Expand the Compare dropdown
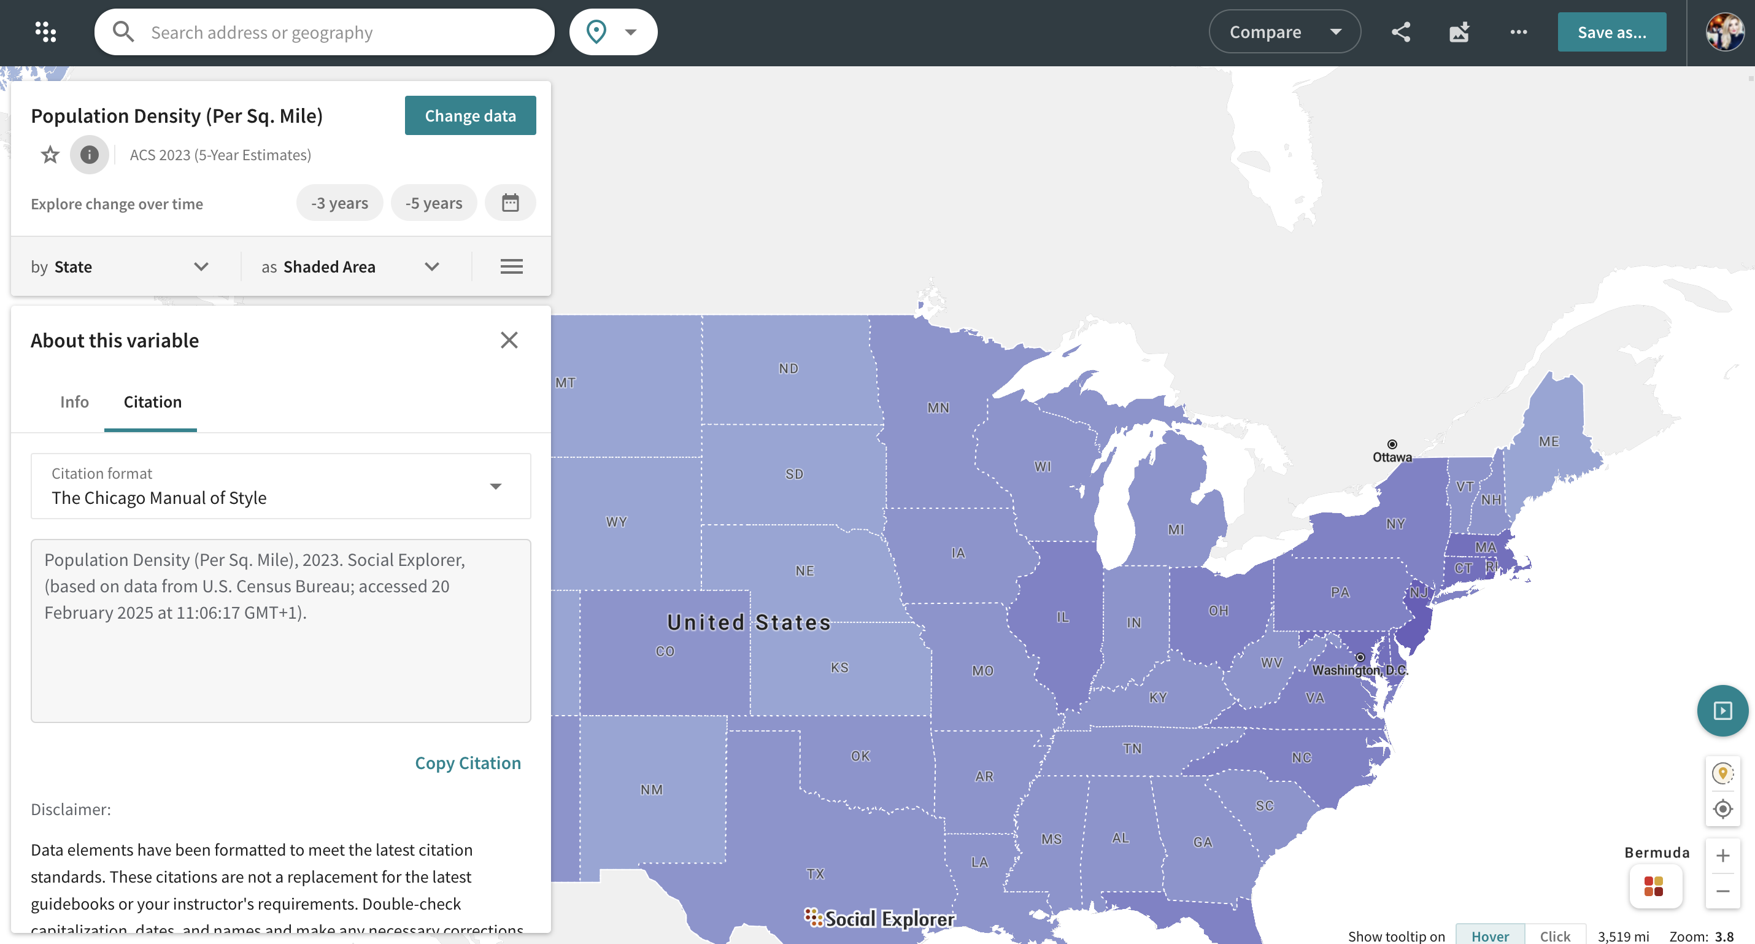The image size is (1755, 944). pos(1284,32)
